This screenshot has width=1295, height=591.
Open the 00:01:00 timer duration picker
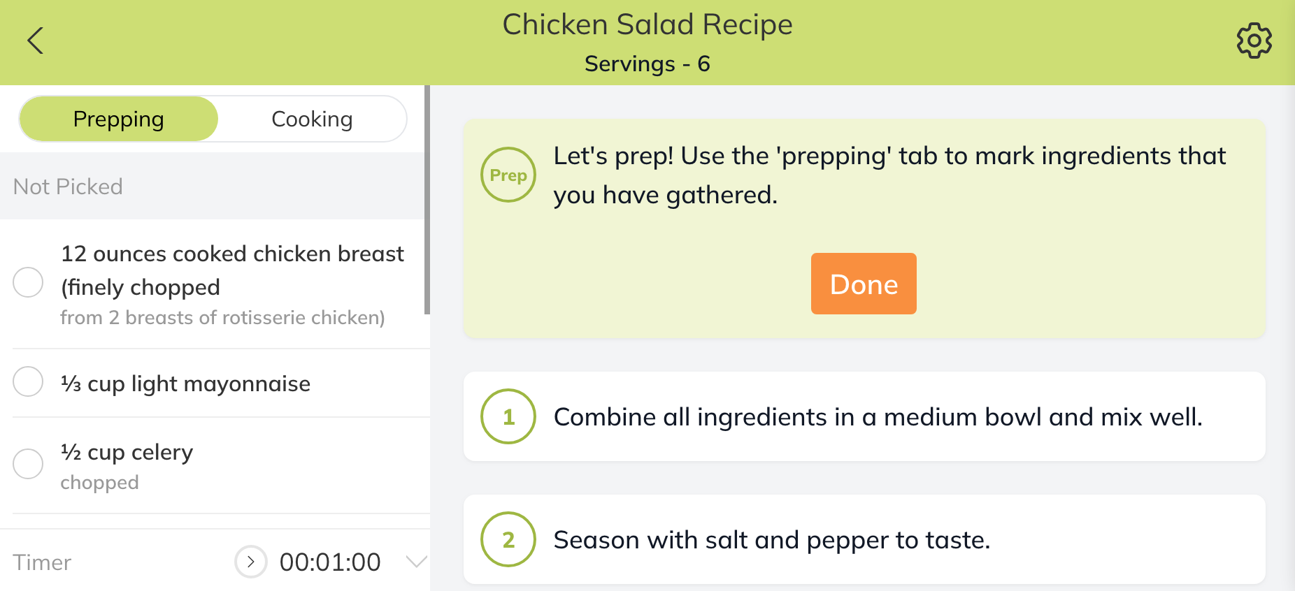pos(330,562)
